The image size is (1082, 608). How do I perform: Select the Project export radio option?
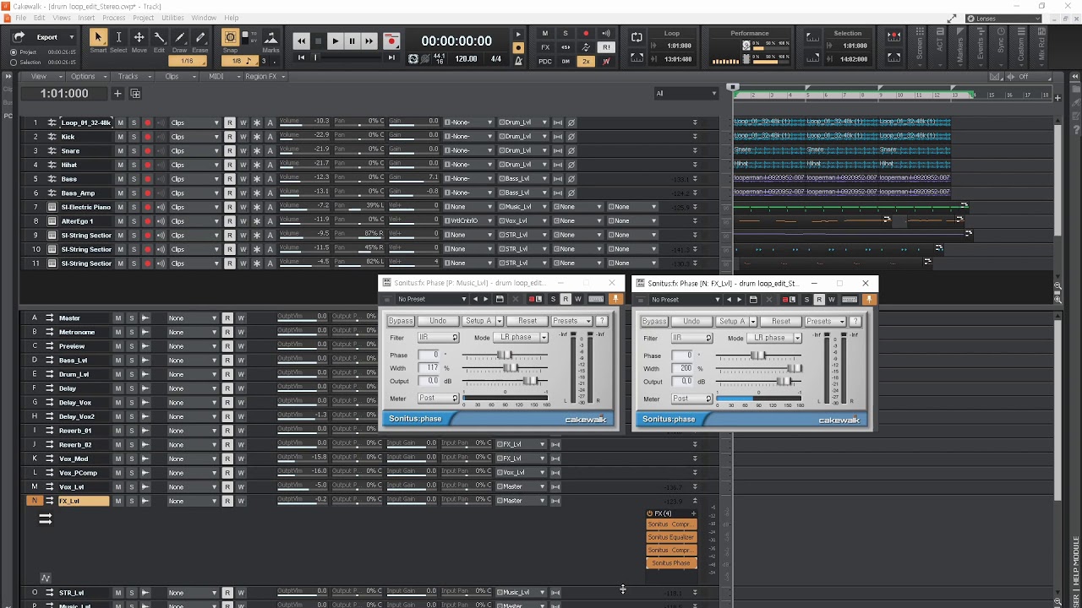(x=14, y=52)
